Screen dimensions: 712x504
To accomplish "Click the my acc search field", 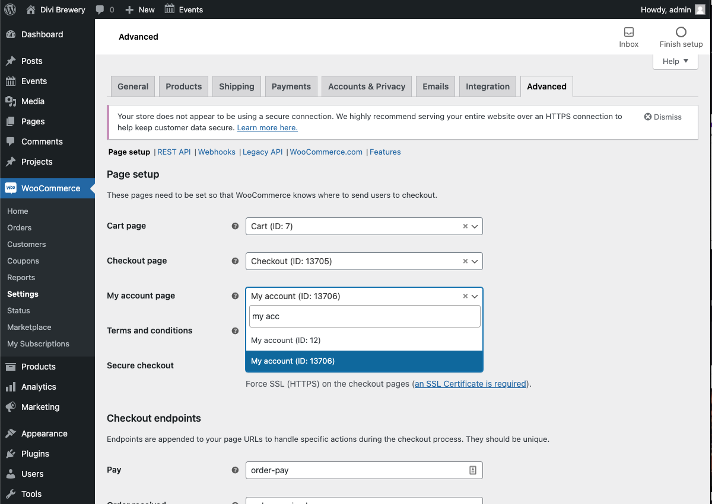I will coord(364,316).
